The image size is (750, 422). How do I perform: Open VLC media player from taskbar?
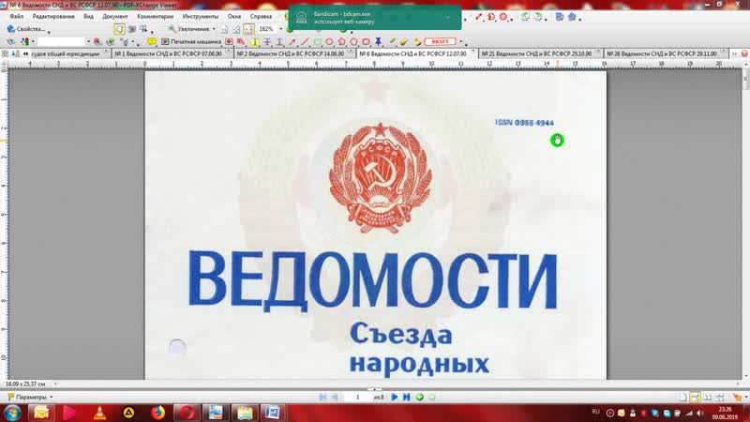click(x=99, y=413)
